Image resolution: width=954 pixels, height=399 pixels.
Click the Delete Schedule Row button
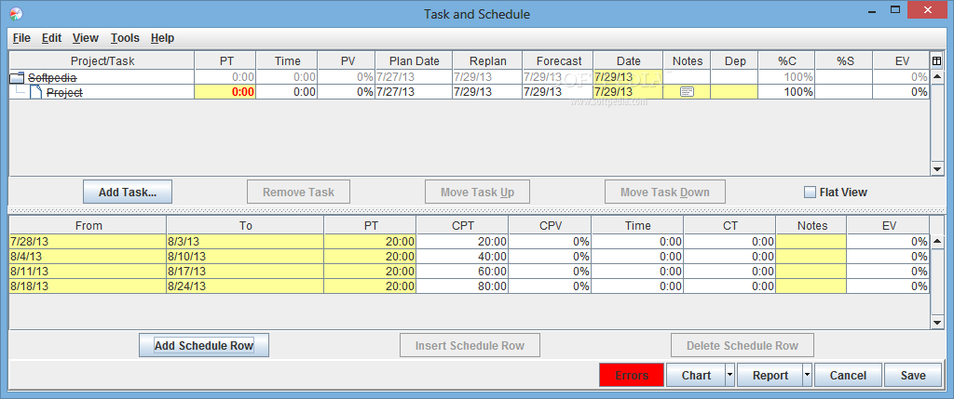pyautogui.click(x=743, y=345)
